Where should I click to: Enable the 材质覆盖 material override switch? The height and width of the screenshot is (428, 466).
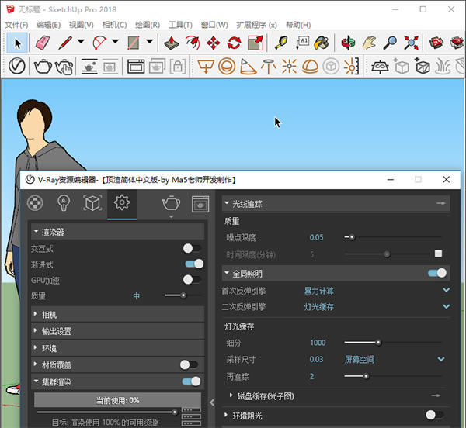tap(189, 364)
